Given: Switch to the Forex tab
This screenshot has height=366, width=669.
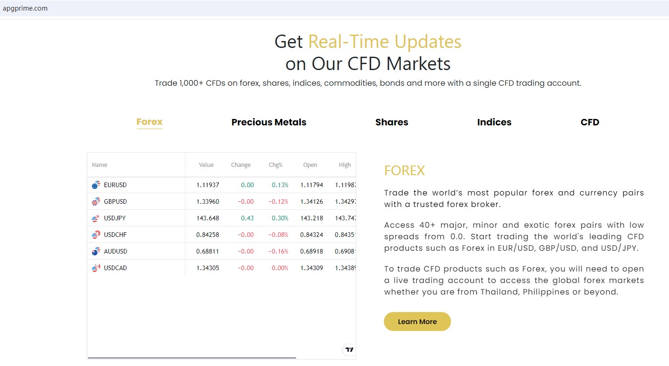Looking at the screenshot, I should pos(149,122).
